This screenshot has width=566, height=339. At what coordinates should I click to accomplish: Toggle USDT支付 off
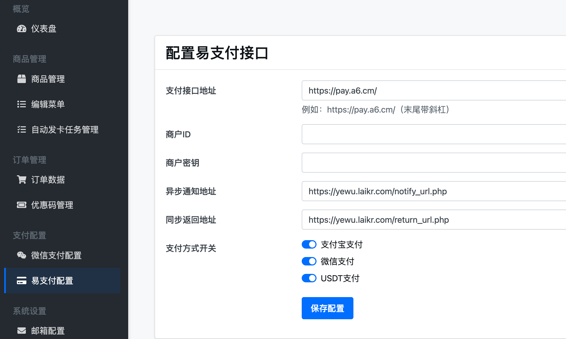(x=309, y=278)
